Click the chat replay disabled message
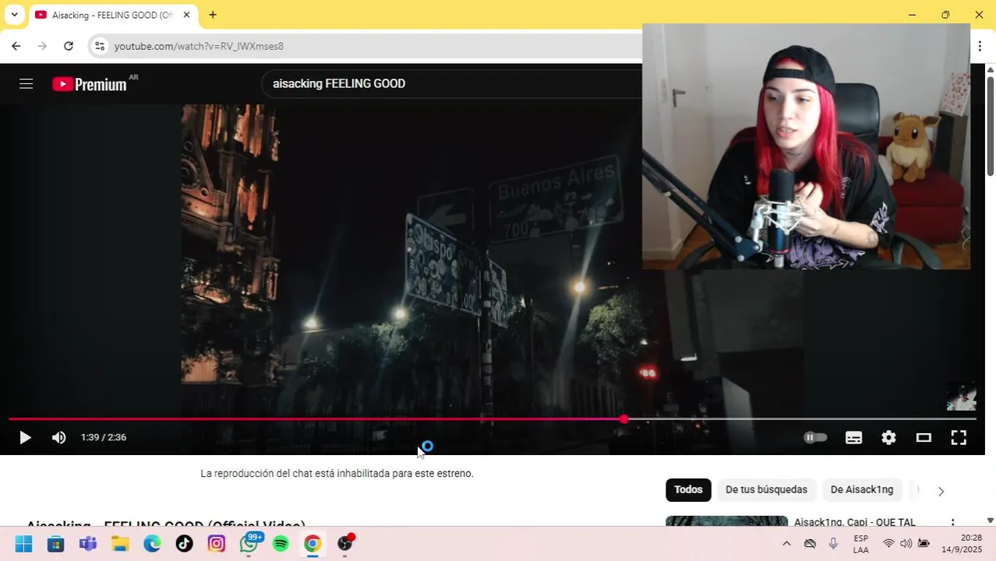This screenshot has width=996, height=561. [337, 474]
